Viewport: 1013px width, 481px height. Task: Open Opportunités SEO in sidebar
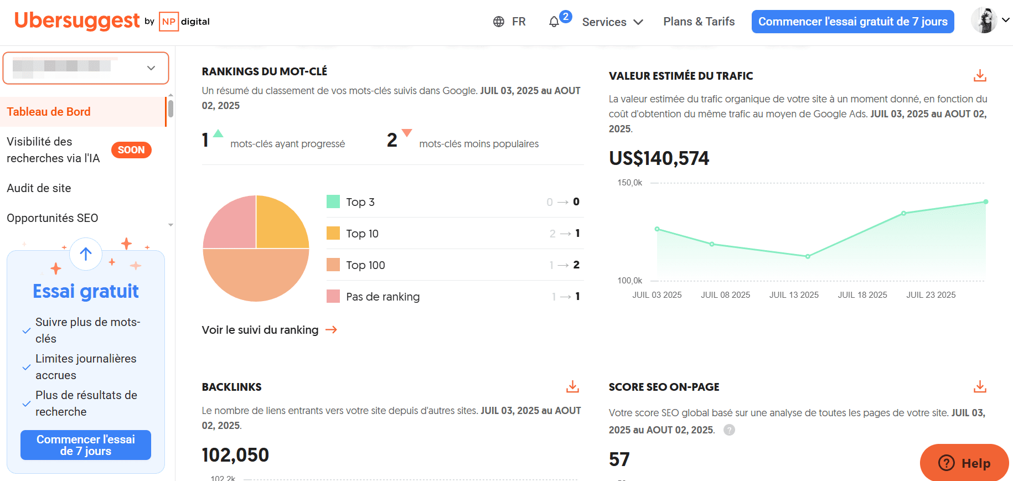click(x=53, y=218)
